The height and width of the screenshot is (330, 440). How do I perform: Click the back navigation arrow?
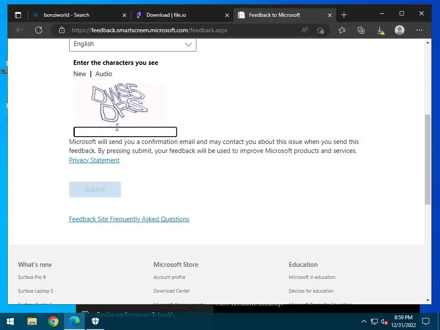20,30
